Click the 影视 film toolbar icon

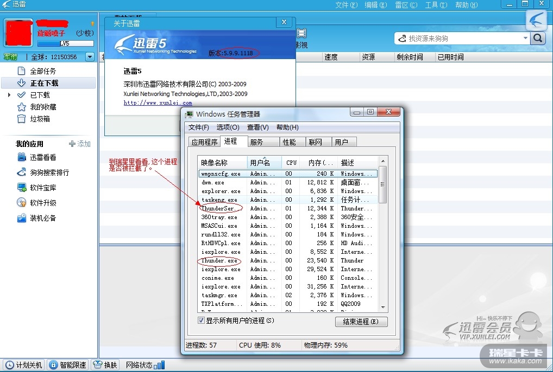point(301,38)
